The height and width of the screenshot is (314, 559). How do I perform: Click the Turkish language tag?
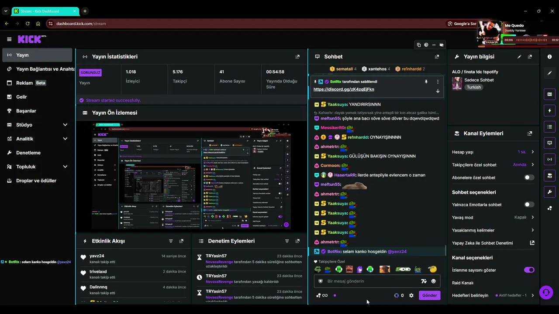[473, 87]
